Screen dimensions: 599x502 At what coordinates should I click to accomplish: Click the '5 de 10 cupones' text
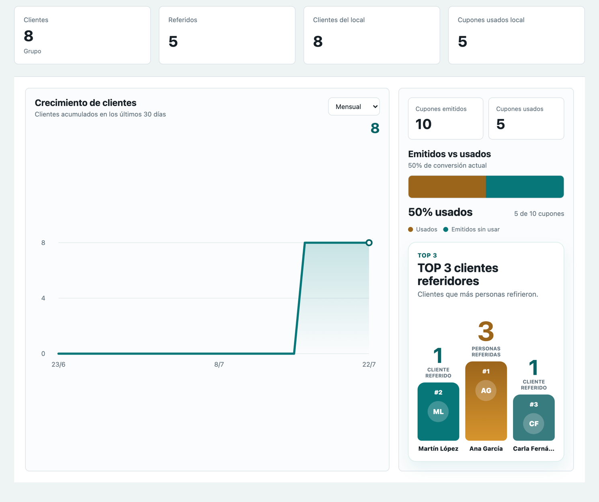[x=539, y=214]
